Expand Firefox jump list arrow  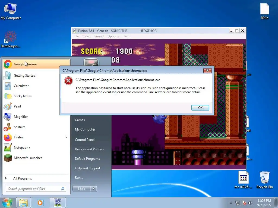point(66,137)
